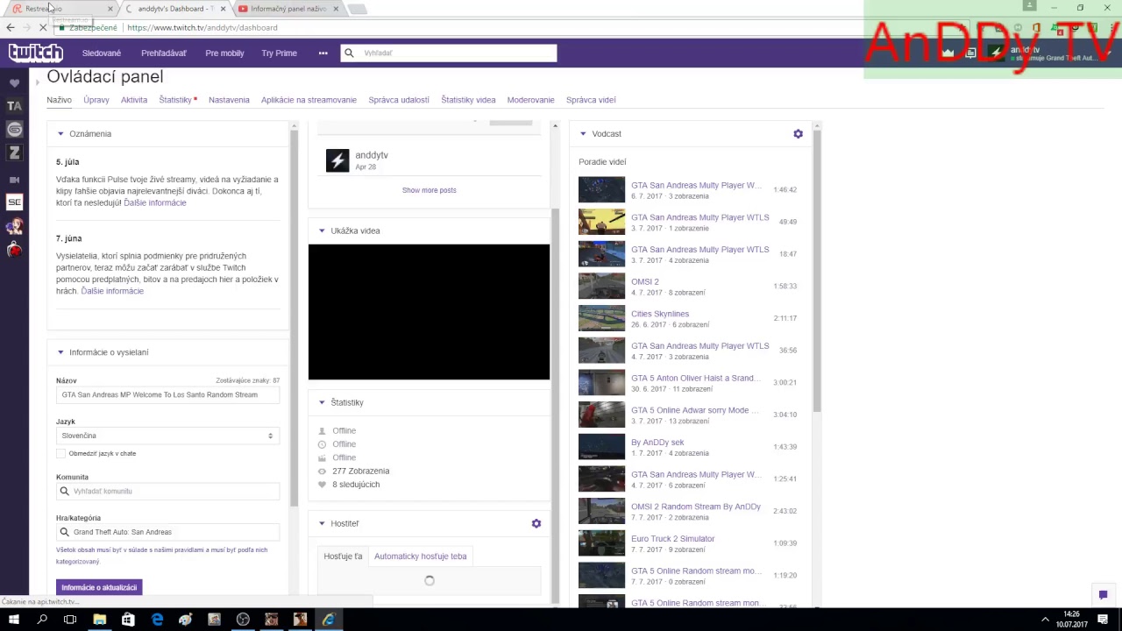Screen dimensions: 1122x631
Task: Open Hostiteľ settings gear
Action: click(536, 523)
